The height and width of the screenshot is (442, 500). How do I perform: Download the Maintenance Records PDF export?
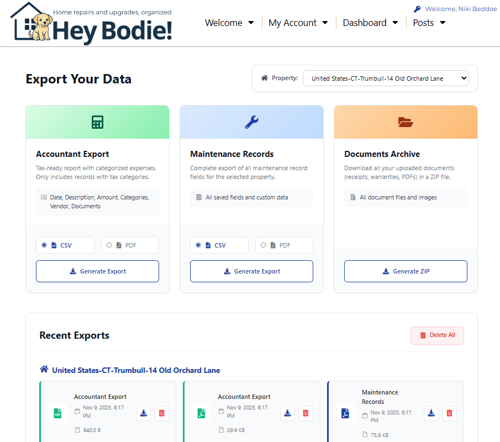(431, 413)
